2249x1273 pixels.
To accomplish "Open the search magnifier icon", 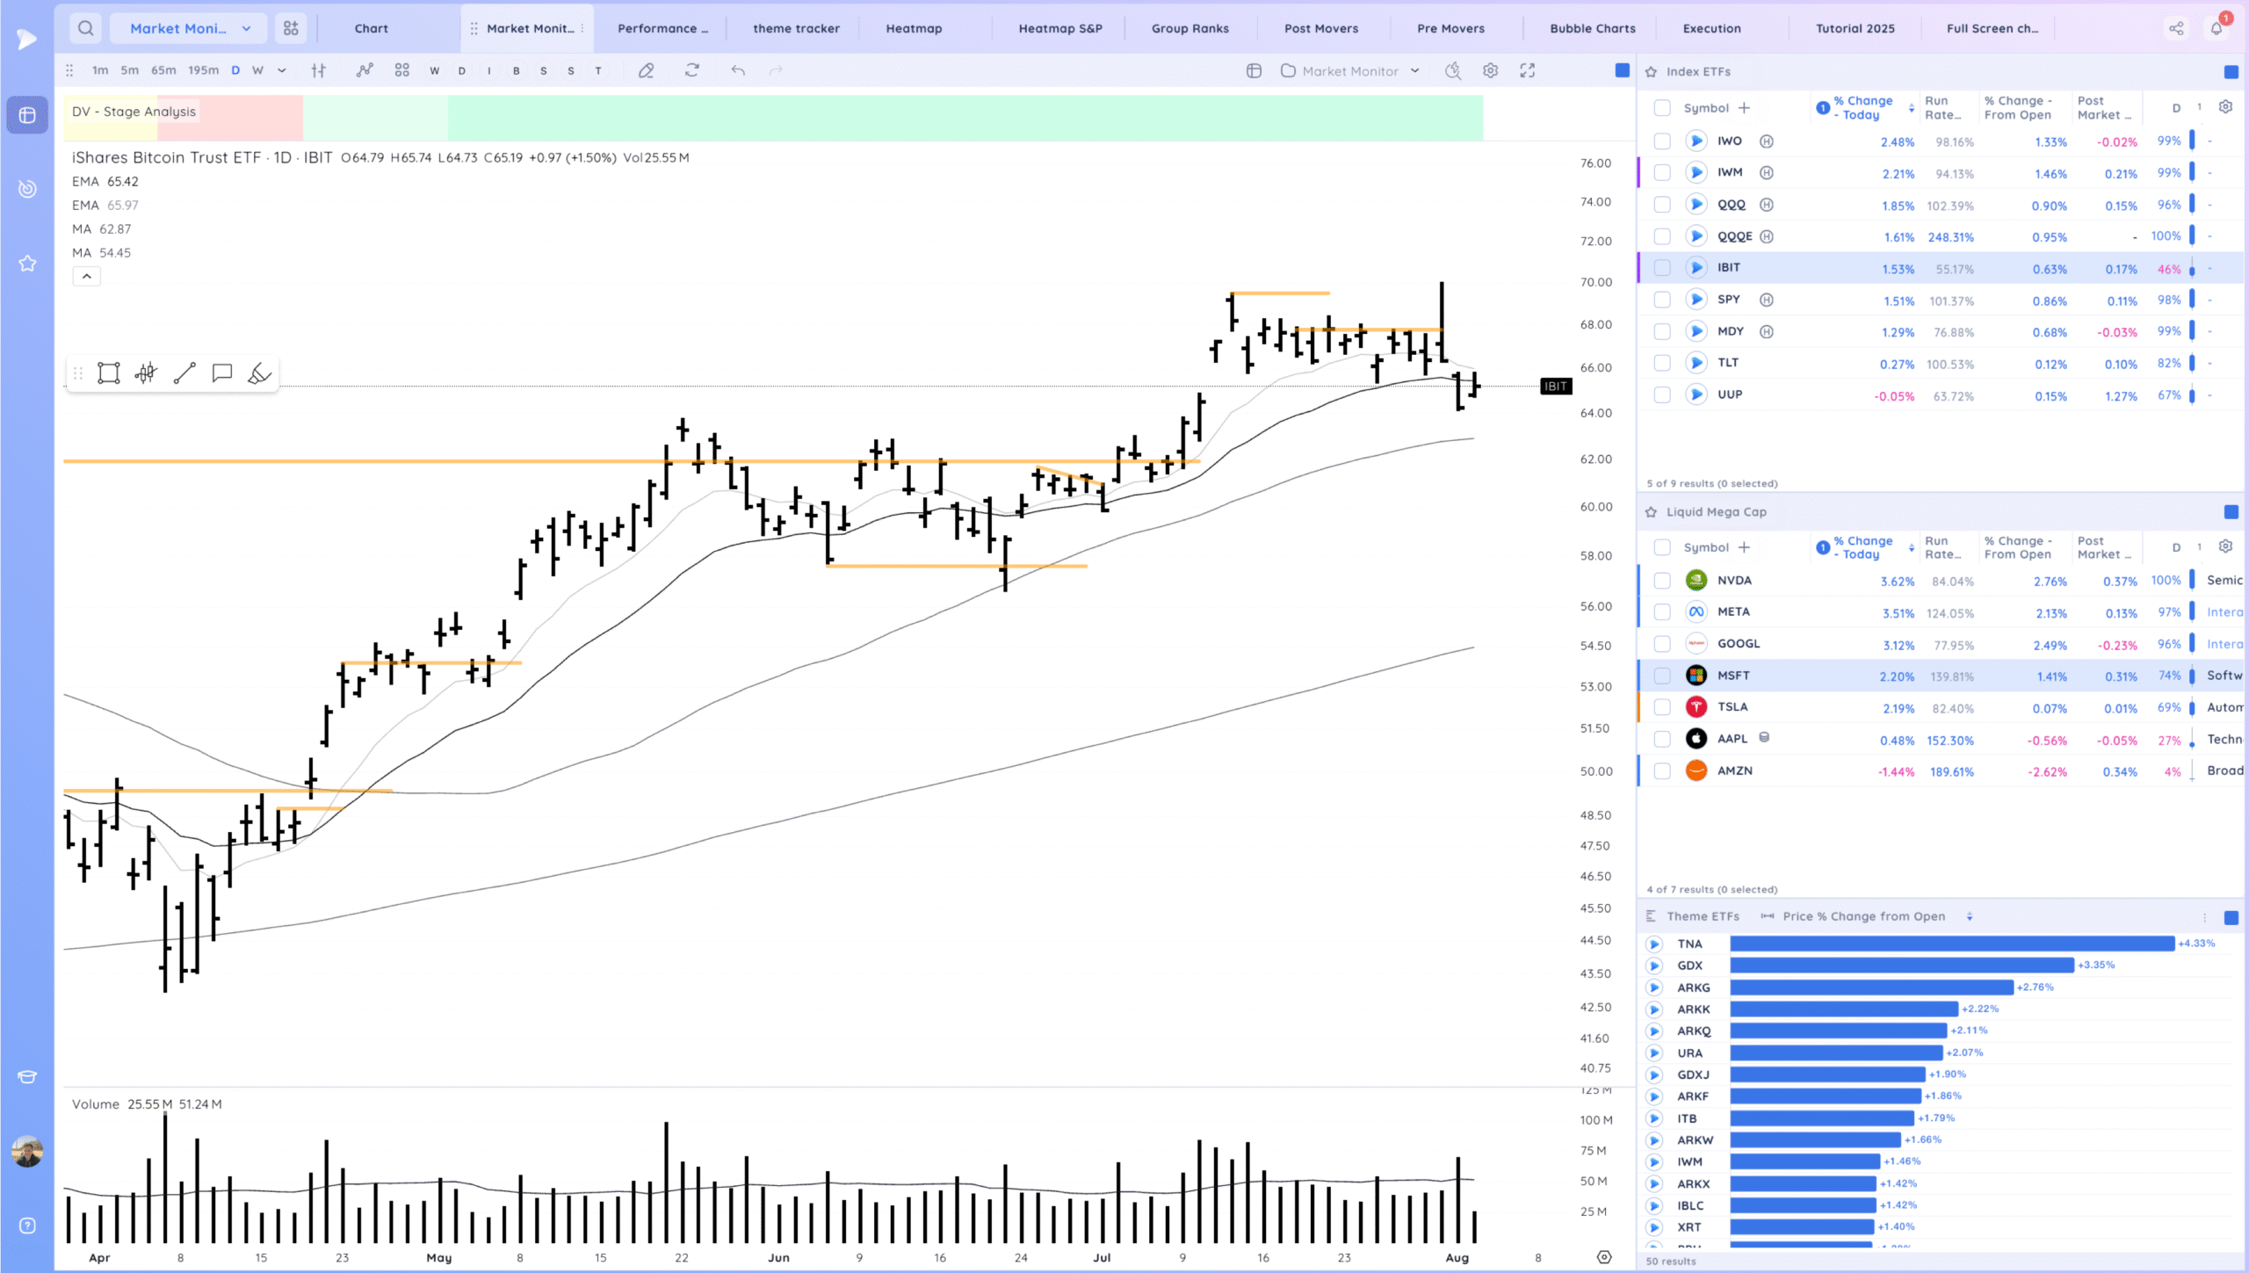I will [x=85, y=28].
